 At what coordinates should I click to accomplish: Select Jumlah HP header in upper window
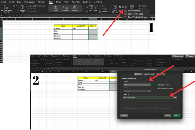(80, 26)
